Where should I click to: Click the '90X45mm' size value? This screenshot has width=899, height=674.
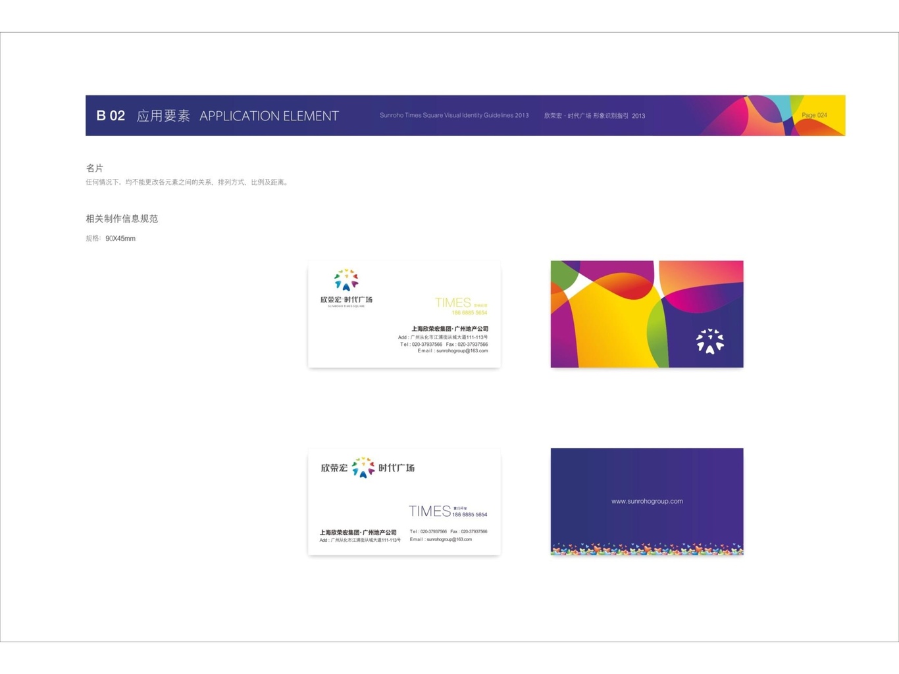click(120, 239)
